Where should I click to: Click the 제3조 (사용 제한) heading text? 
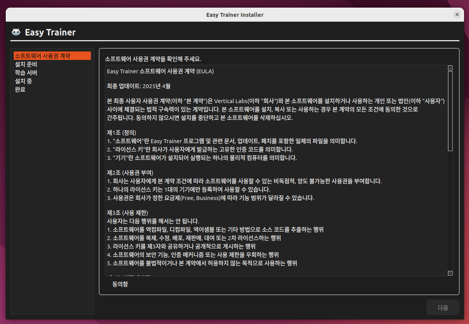pyautogui.click(x=127, y=213)
